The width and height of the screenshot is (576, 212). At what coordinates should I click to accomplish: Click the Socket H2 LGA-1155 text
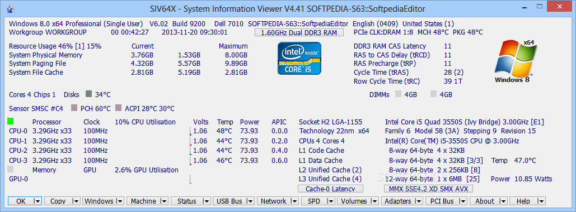331,122
